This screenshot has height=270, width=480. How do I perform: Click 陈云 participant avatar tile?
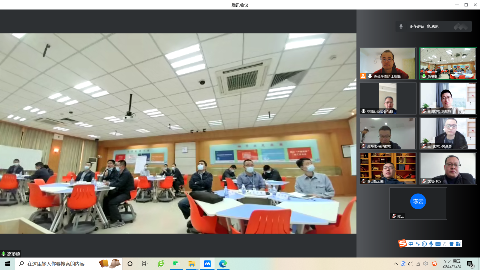[x=418, y=201]
